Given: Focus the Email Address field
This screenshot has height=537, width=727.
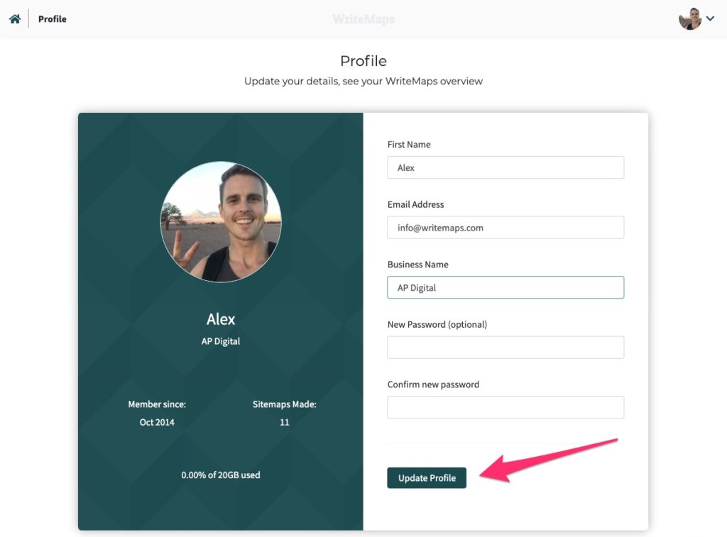Looking at the screenshot, I should (x=505, y=228).
